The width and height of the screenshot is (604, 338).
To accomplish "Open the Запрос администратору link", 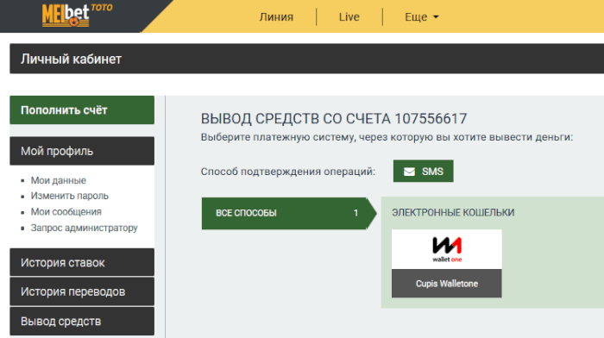I will (x=85, y=228).
